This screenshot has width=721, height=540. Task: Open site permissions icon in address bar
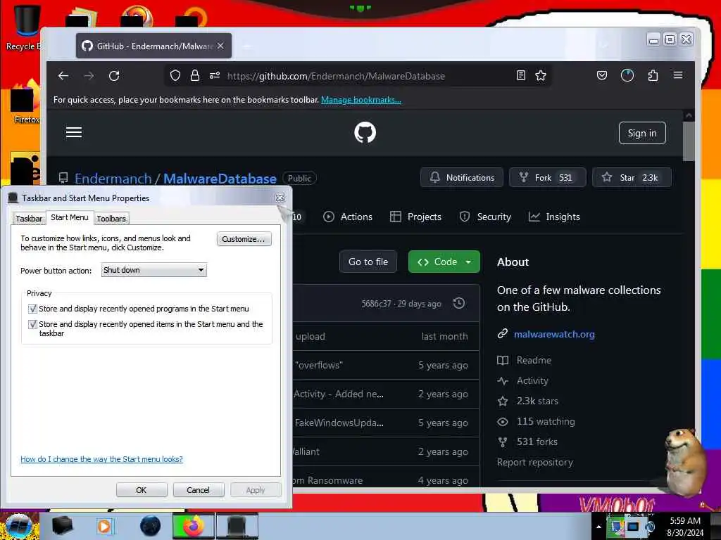coord(215,75)
